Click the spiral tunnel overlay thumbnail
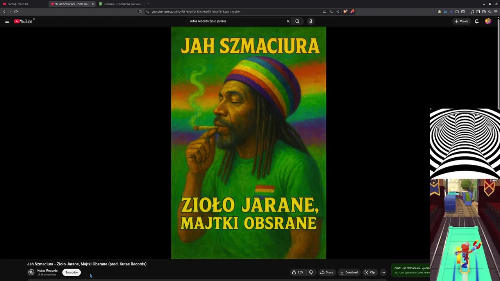This screenshot has height=281, width=500. [x=465, y=143]
